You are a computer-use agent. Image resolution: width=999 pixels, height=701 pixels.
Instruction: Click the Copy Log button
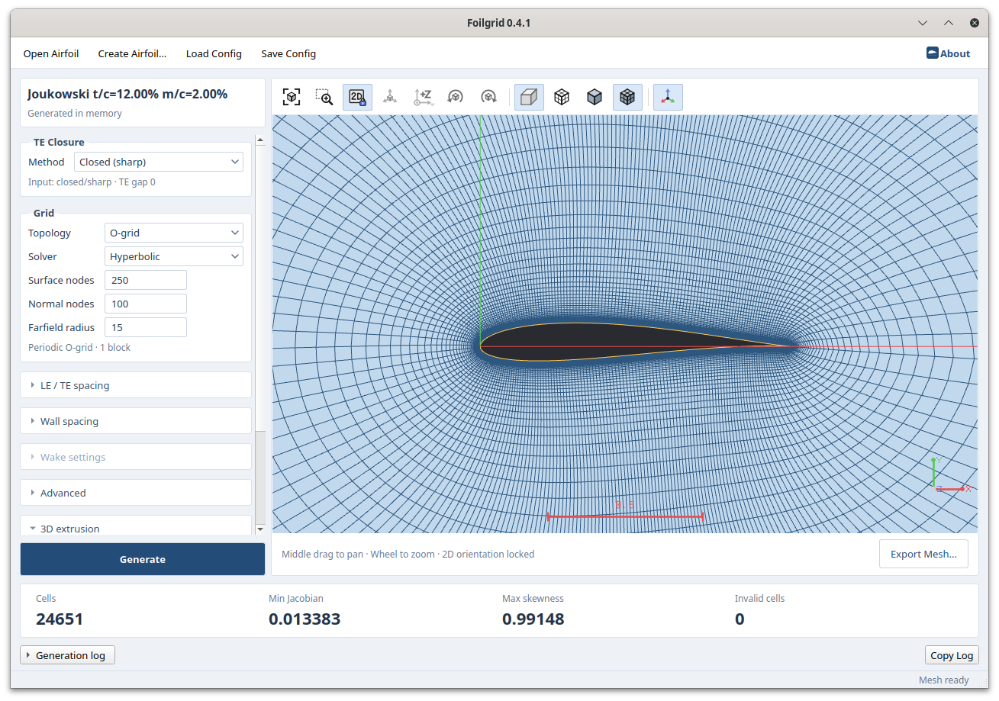[952, 655]
